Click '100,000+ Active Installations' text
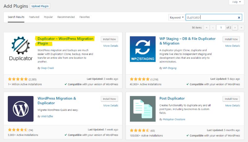This screenshot has height=142, width=248. pos(146,136)
